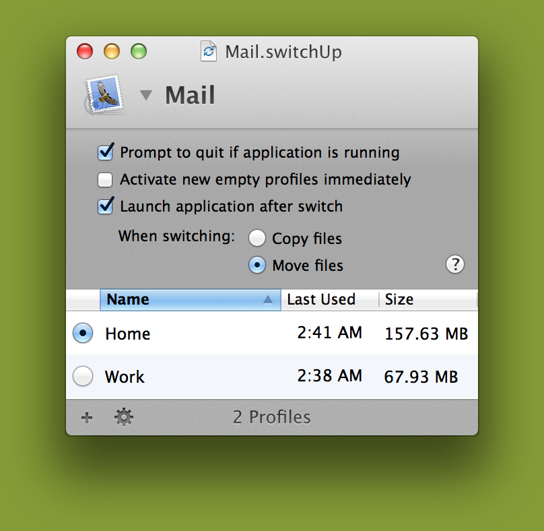Image resolution: width=544 pixels, height=531 pixels.
Task: Open the gear actions menu
Action: coord(124,418)
